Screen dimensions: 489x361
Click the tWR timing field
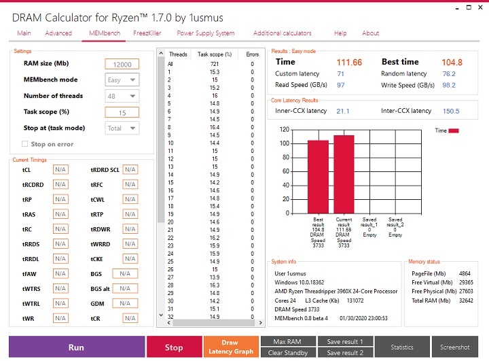click(x=60, y=318)
